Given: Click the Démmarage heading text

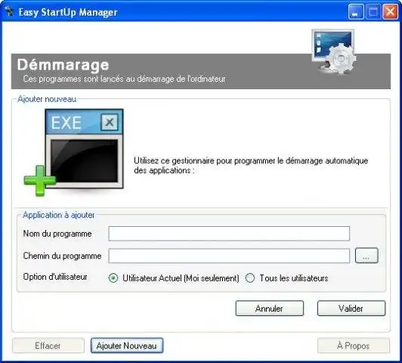Looking at the screenshot, I should pyautogui.click(x=63, y=65).
